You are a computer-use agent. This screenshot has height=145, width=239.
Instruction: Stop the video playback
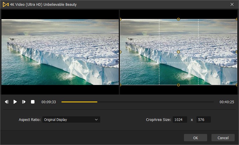(x=33, y=102)
